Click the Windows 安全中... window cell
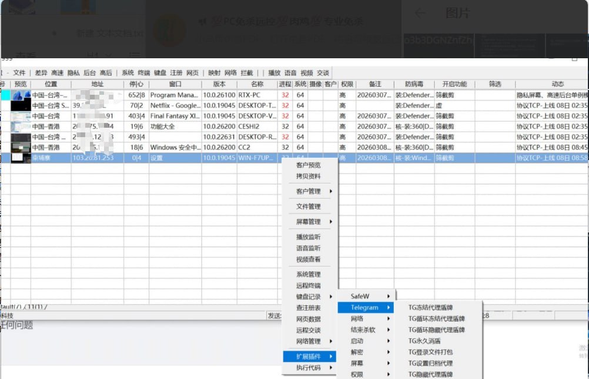The height and width of the screenshot is (379, 589). pyautogui.click(x=175, y=147)
